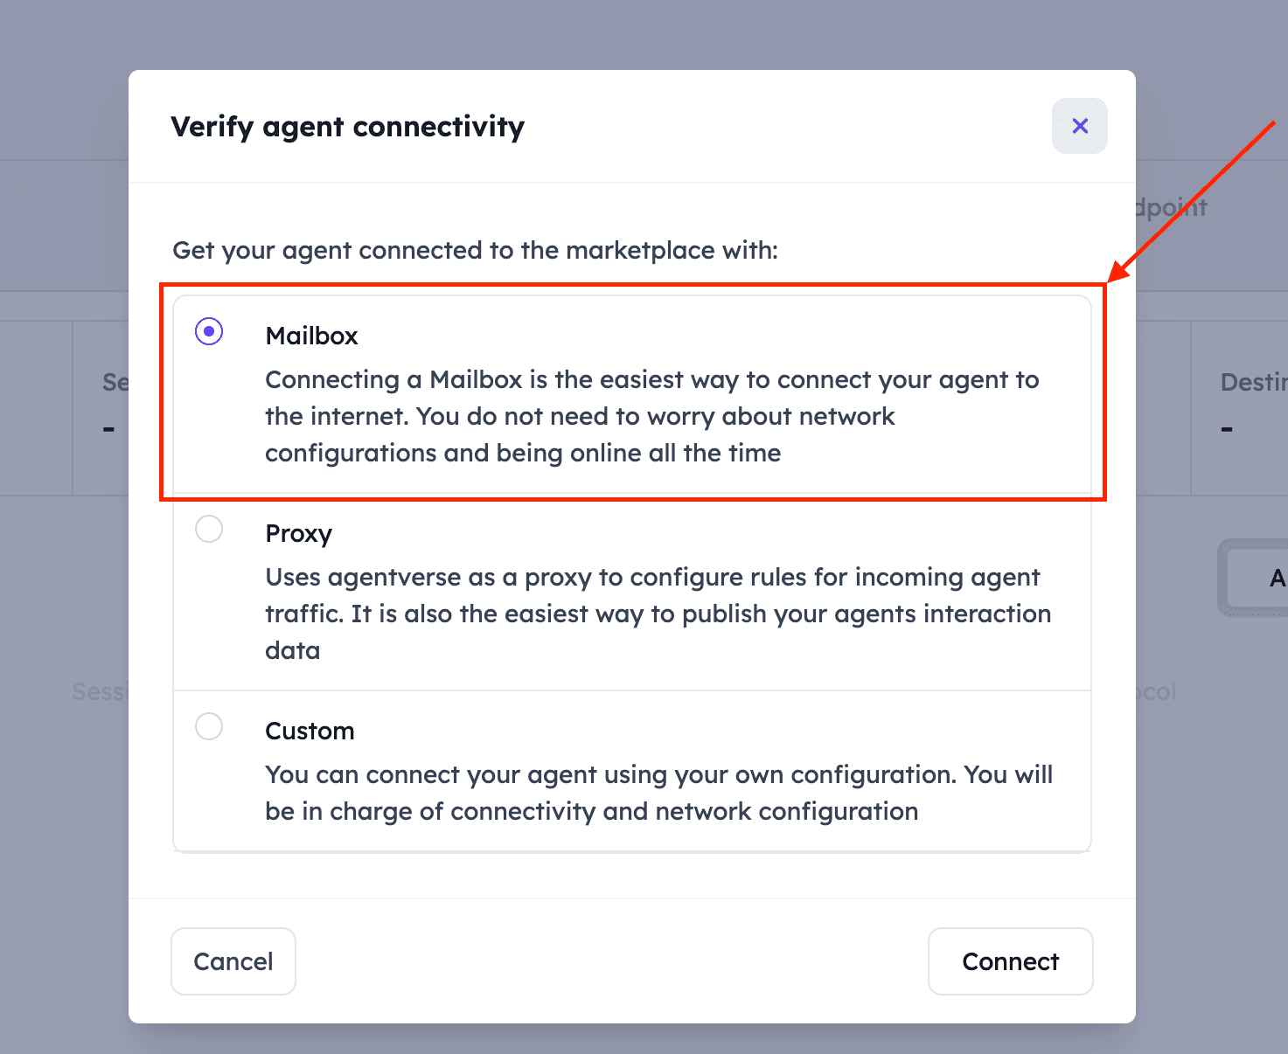Click the Mailbox description about network configurations
The width and height of the screenshot is (1288, 1054).
click(651, 416)
